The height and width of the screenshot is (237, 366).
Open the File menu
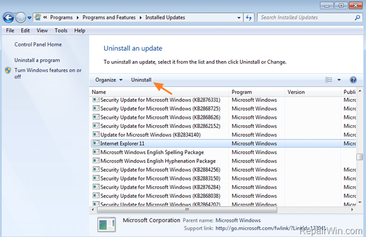[10, 30]
